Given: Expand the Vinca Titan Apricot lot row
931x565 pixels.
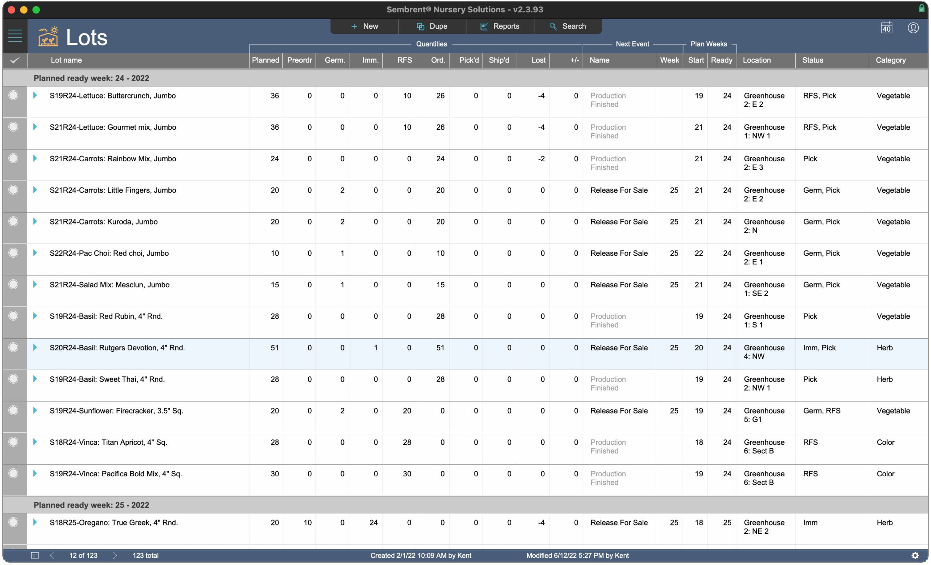Looking at the screenshot, I should pos(35,441).
